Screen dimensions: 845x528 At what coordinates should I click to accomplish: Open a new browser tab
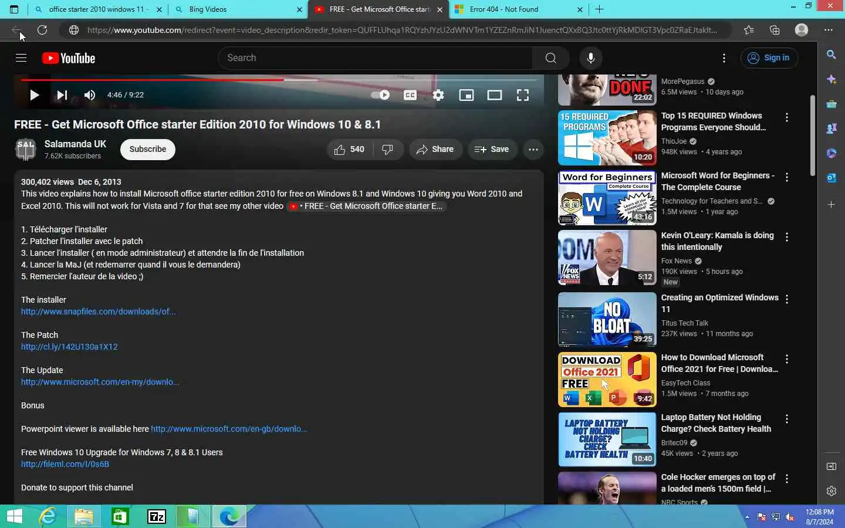point(599,9)
